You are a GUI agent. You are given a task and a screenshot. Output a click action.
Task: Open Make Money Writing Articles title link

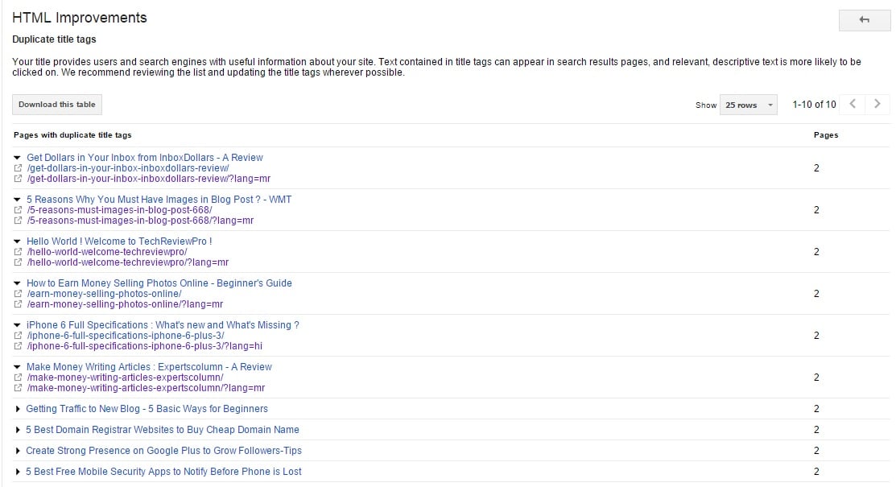[149, 366]
